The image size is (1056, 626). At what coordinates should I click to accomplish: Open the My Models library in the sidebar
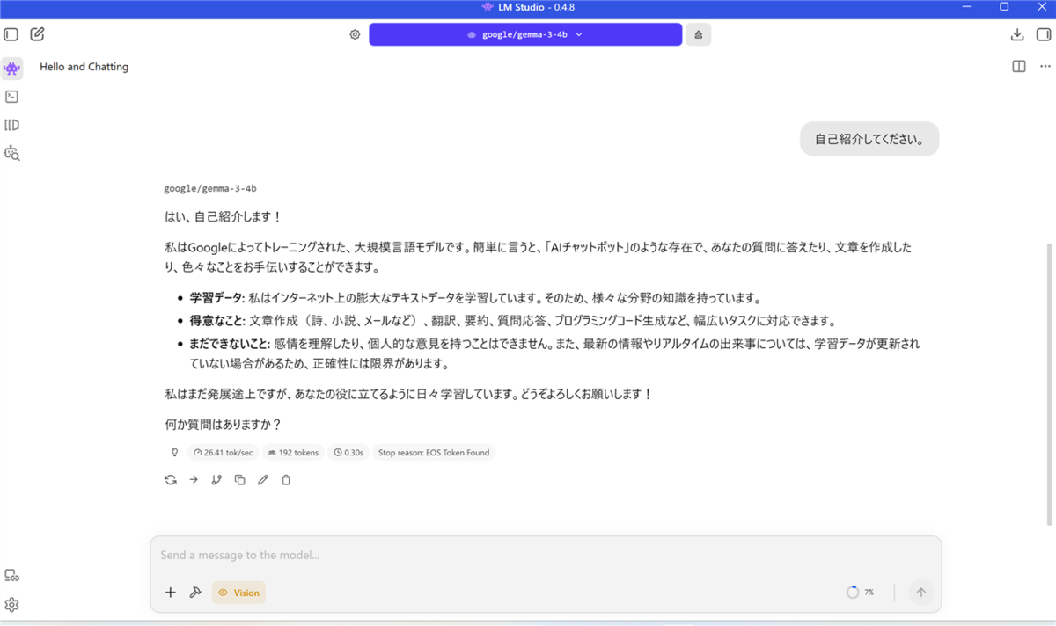pyautogui.click(x=11, y=125)
